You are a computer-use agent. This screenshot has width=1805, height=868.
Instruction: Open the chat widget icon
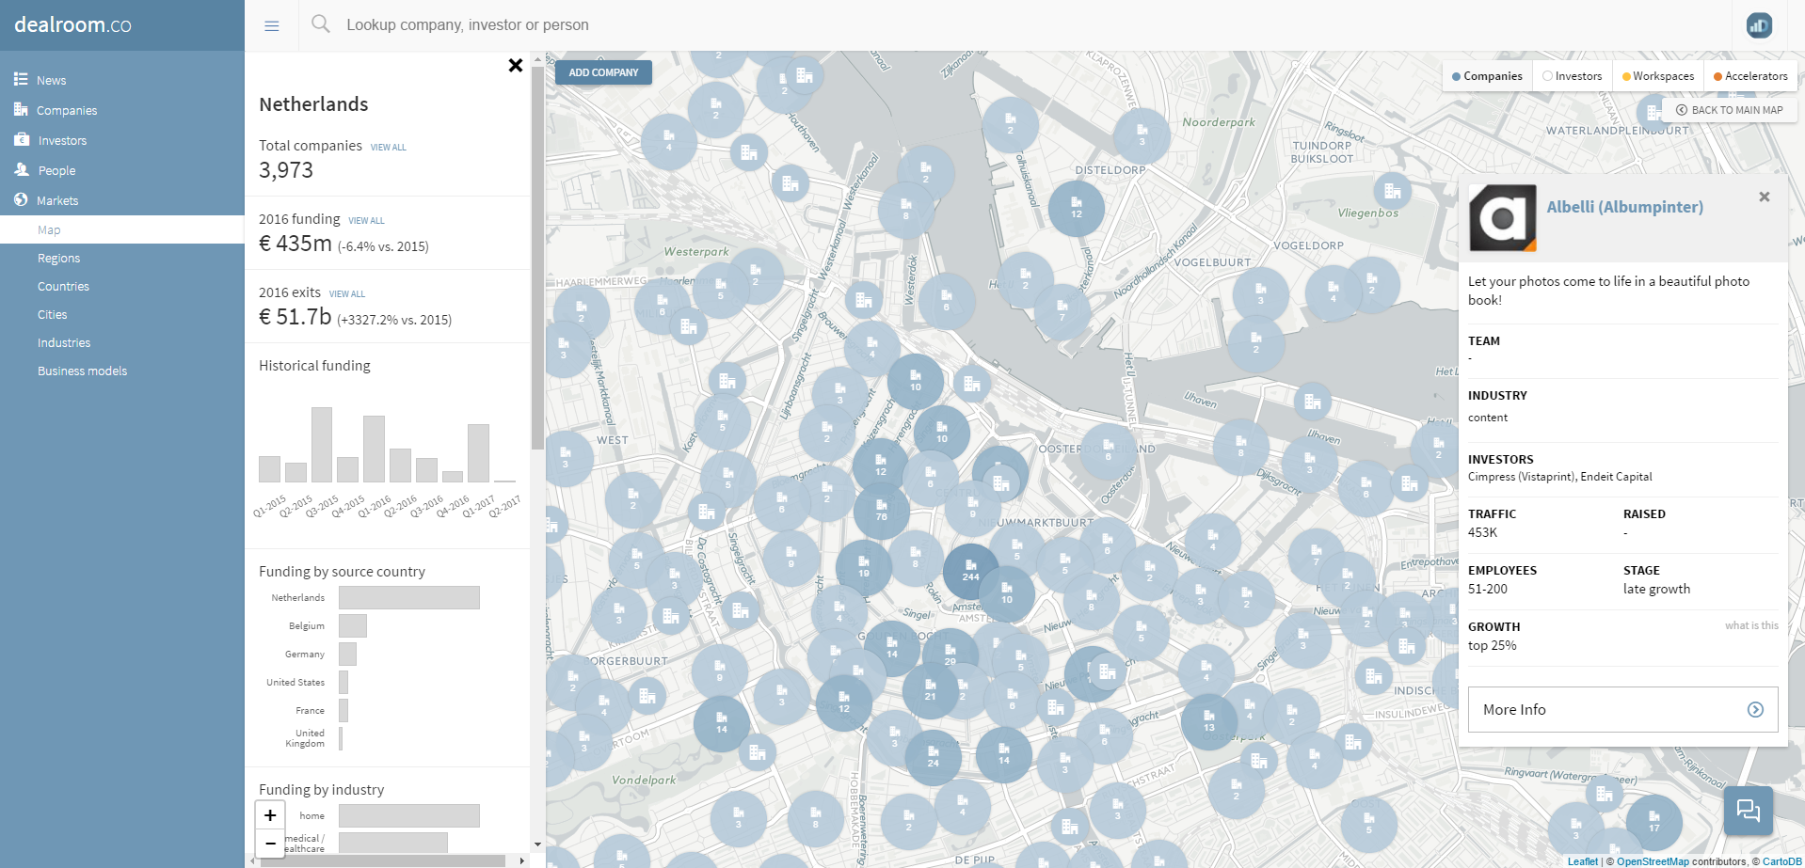[x=1748, y=810]
